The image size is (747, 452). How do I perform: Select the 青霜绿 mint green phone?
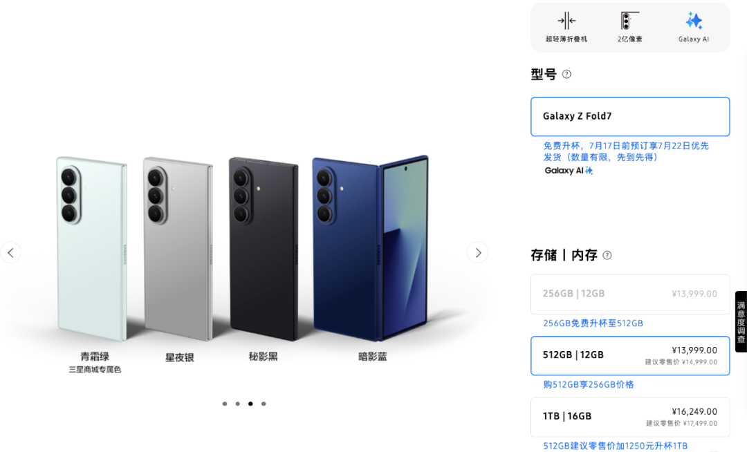pyautogui.click(x=92, y=248)
